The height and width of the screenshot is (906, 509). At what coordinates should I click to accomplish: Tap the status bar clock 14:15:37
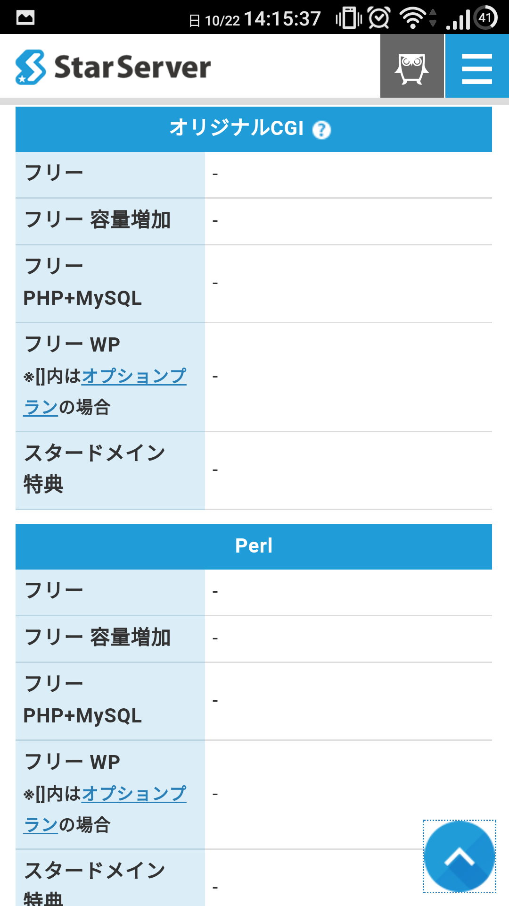[282, 19]
